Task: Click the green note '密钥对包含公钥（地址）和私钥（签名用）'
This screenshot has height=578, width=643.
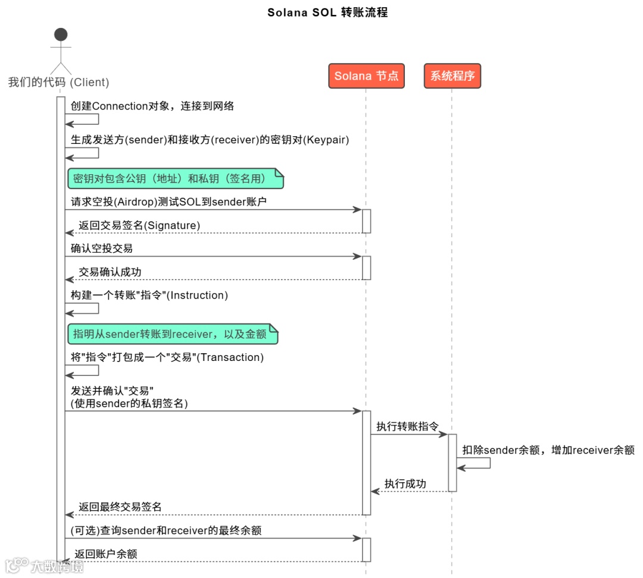Action: 176,178
